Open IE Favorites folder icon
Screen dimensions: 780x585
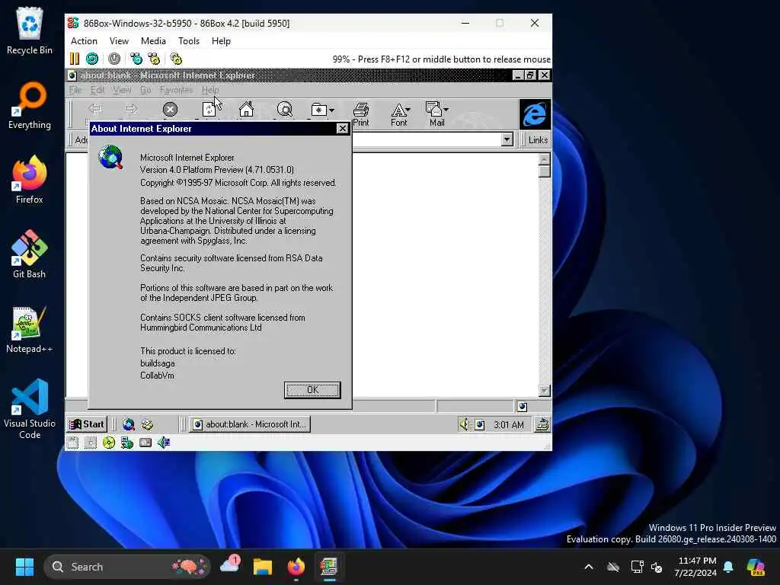click(x=318, y=110)
